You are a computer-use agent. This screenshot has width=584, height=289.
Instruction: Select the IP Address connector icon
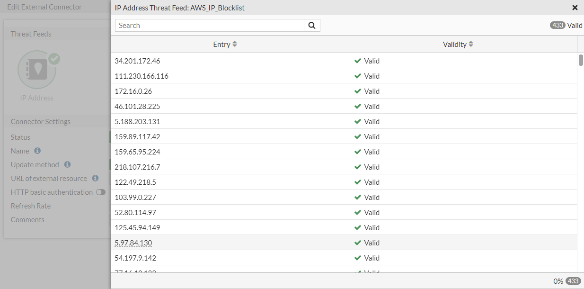click(37, 70)
